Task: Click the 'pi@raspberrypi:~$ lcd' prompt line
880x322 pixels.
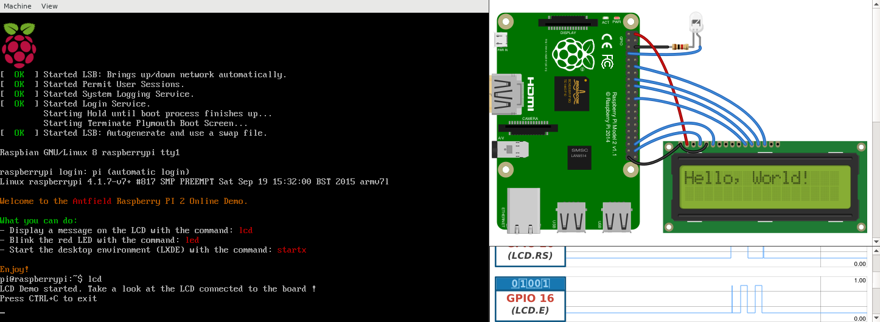Action: click(x=51, y=279)
